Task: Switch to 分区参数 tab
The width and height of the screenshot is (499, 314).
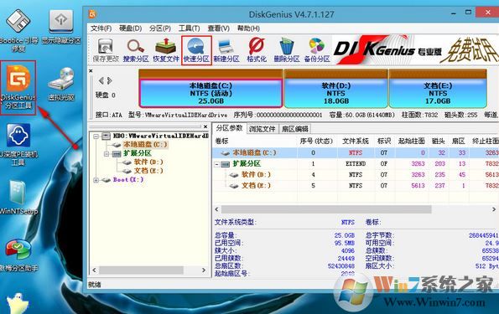Action: (x=229, y=128)
